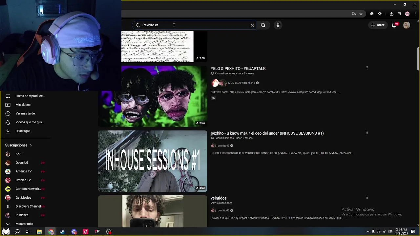This screenshot has width=420, height=236.
Task: Click the install app icon in address bar
Action: point(354,14)
